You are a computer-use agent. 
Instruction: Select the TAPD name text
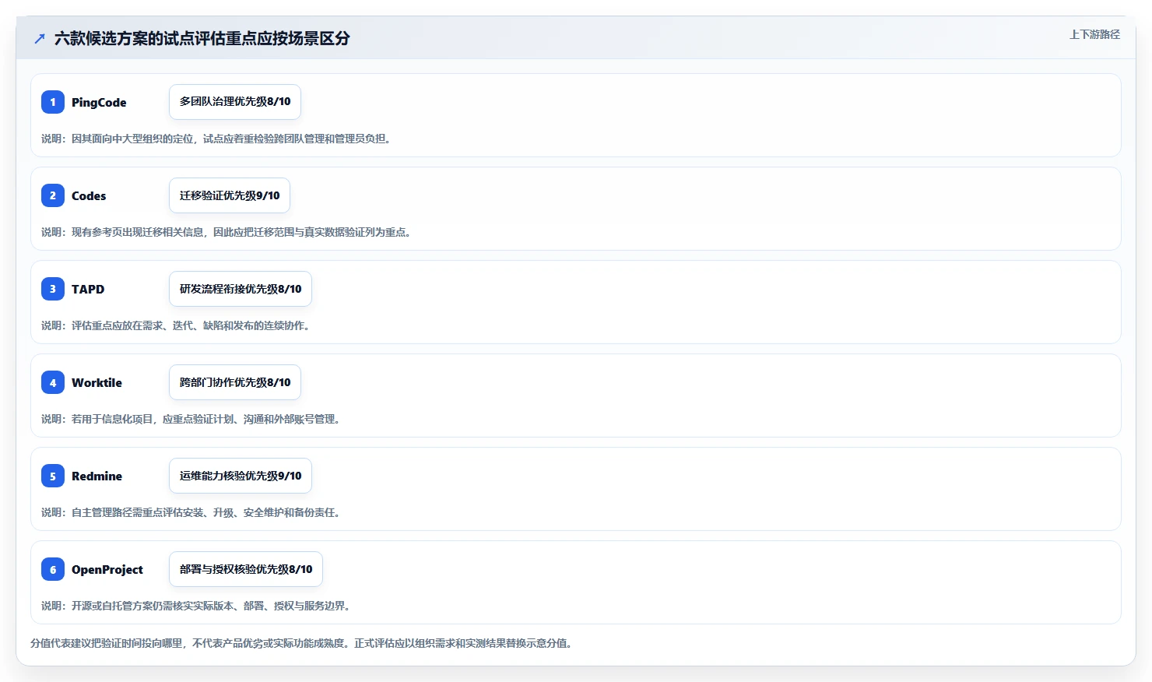88,289
